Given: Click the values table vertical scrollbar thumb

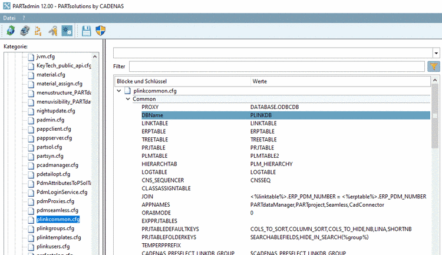Looking at the screenshot, I should tap(435, 116).
